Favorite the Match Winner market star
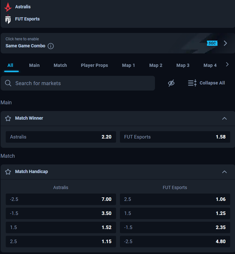 pyautogui.click(x=8, y=118)
